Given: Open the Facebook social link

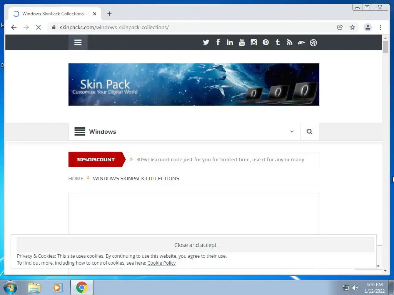Looking at the screenshot, I should pos(218,42).
